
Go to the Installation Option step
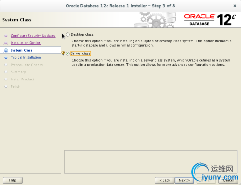pyautogui.click(x=26, y=43)
